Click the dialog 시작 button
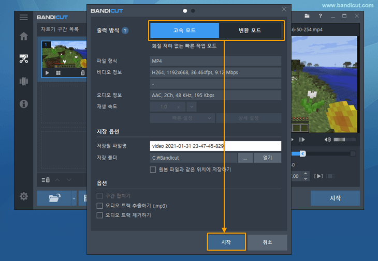Viewport: 378px width, 261px height. pyautogui.click(x=226, y=242)
